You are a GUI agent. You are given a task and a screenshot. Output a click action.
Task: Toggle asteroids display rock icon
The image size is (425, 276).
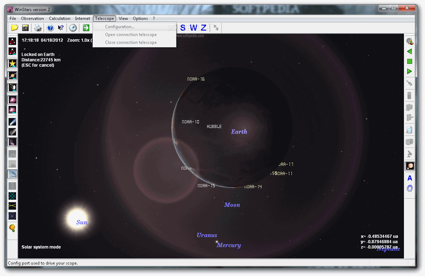(12, 132)
